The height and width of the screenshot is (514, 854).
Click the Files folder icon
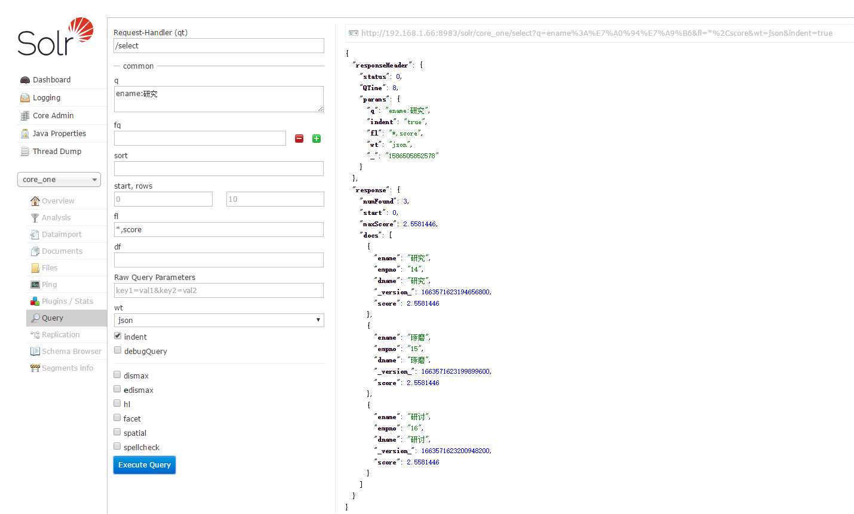click(35, 268)
